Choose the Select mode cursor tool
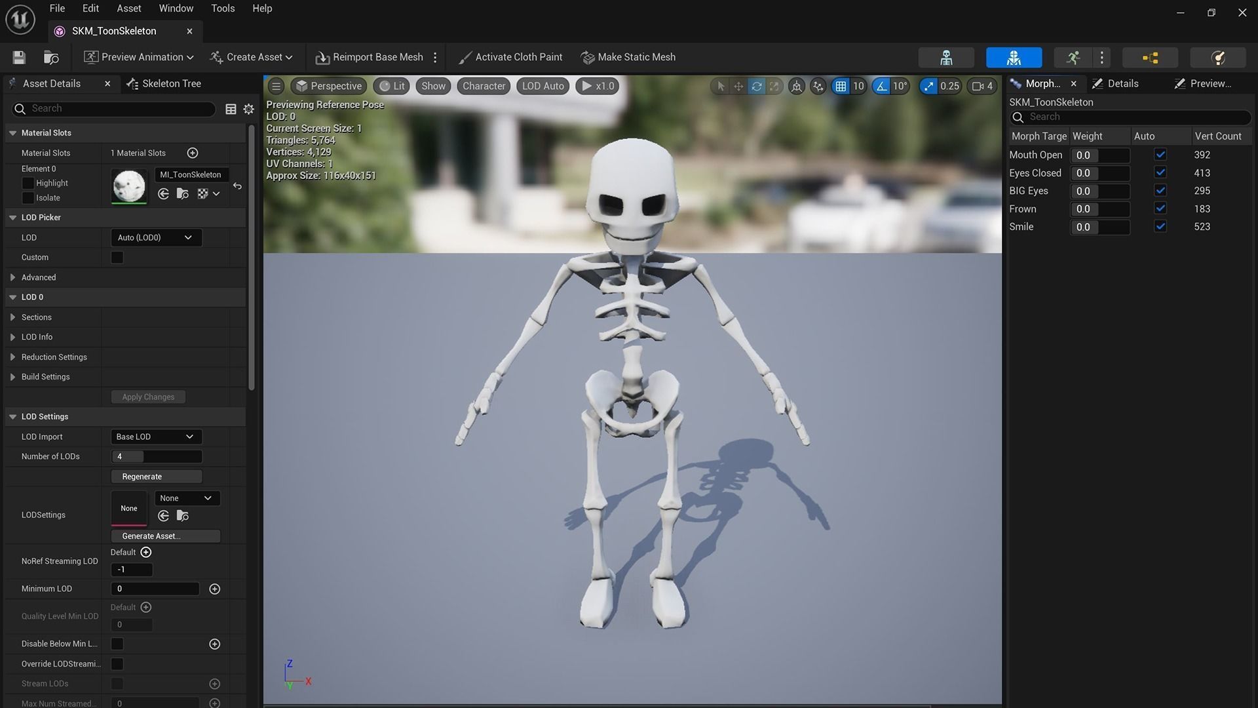Viewport: 1258px width, 708px height. pyautogui.click(x=720, y=86)
